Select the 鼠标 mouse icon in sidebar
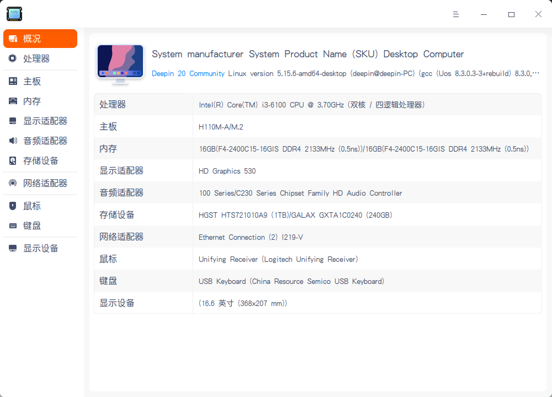Image resolution: width=552 pixels, height=397 pixels. click(x=12, y=206)
